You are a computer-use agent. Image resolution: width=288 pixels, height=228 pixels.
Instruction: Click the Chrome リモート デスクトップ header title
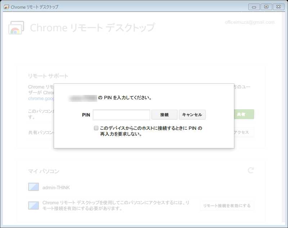[x=93, y=28]
